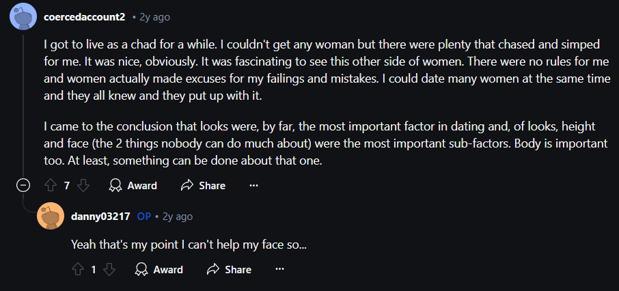Open more options on danny03217's reply
The height and width of the screenshot is (291, 619).
(279, 269)
